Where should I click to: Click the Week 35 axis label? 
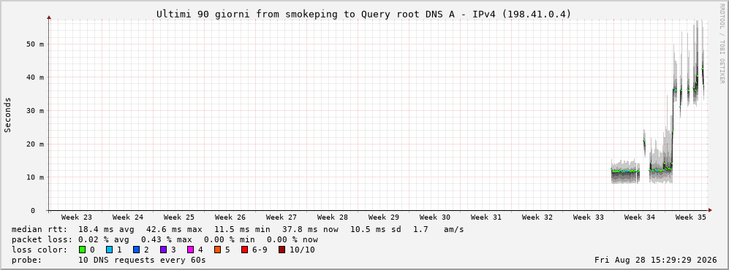pos(690,217)
